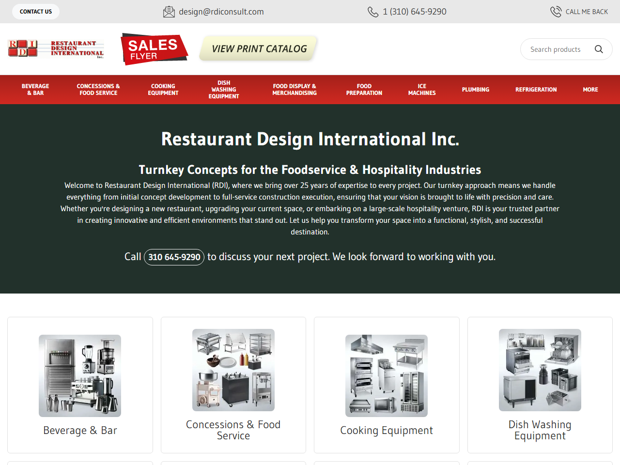The width and height of the screenshot is (620, 465).
Task: Open the Dish Washing Equipment image
Action: 540,370
